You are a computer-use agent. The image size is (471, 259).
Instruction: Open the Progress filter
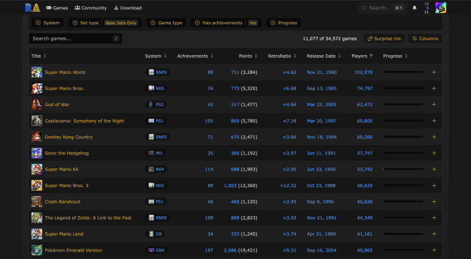coord(283,23)
